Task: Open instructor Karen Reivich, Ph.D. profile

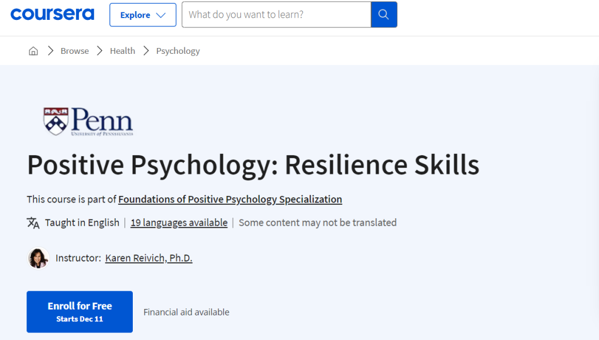Action: click(149, 258)
